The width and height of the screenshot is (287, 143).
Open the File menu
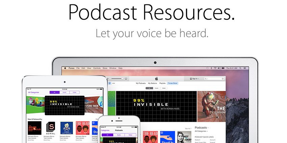click(x=78, y=68)
